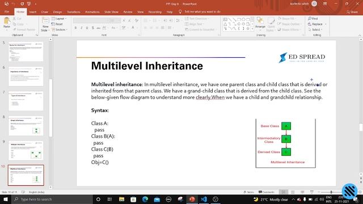Click the Paste clipboard icon
This screenshot has height=204, width=363.
(x=7, y=21)
